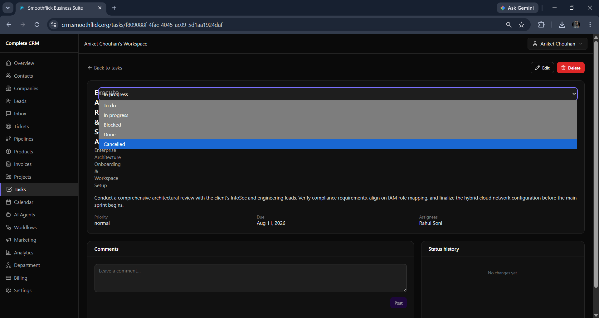Go Back to tasks link
Viewport: 599px width, 318px height.
click(x=105, y=68)
